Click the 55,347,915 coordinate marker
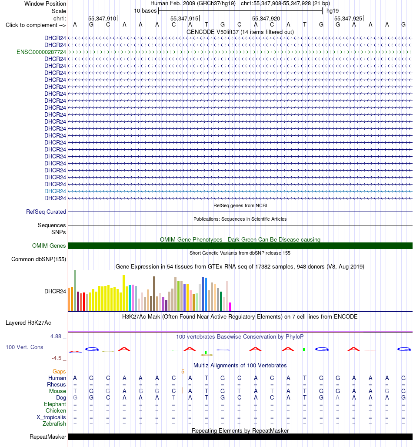The image size is (413, 447). pyautogui.click(x=185, y=19)
